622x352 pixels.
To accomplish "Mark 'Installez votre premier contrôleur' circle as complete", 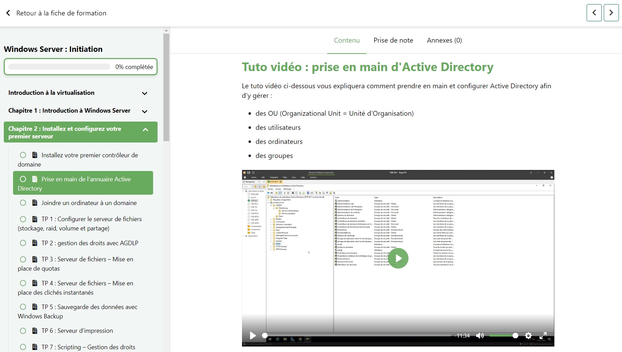I will click(x=23, y=155).
